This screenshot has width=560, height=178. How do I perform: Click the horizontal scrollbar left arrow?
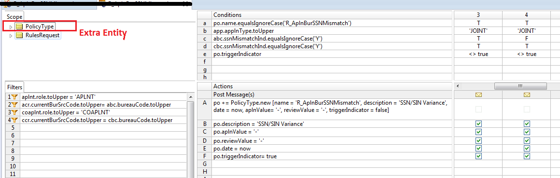[x=458, y=86]
